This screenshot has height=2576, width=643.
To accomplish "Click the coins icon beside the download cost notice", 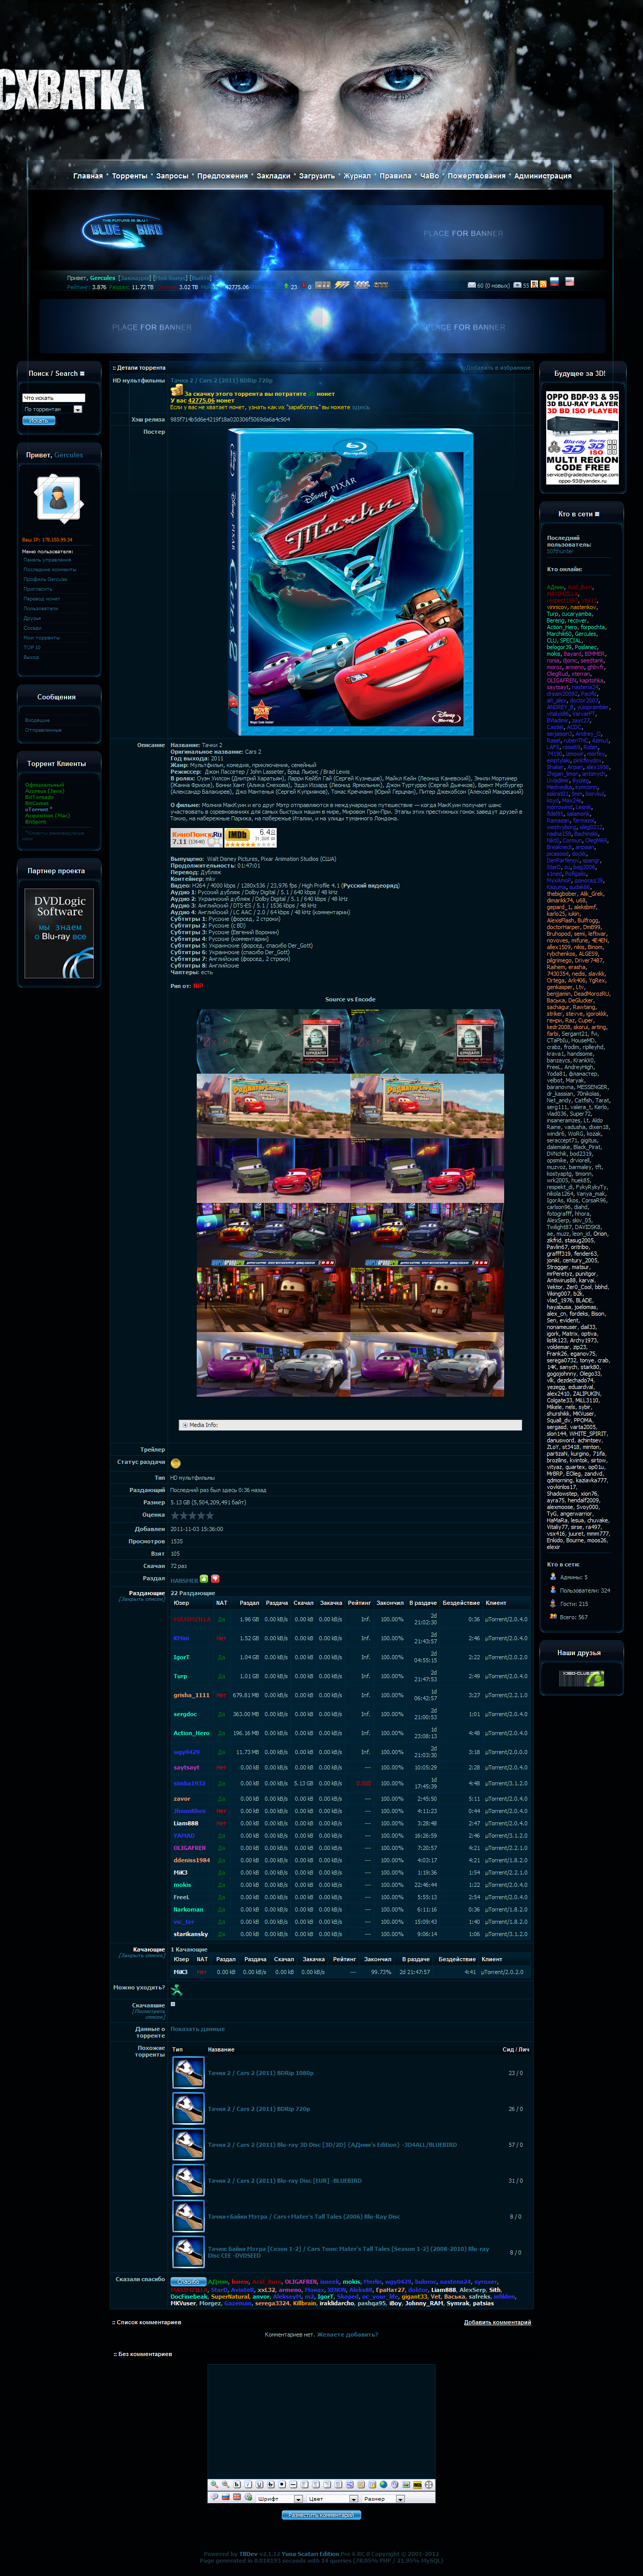I will point(176,391).
